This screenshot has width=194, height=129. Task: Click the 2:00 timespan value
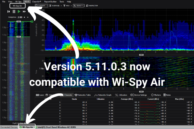20,17
